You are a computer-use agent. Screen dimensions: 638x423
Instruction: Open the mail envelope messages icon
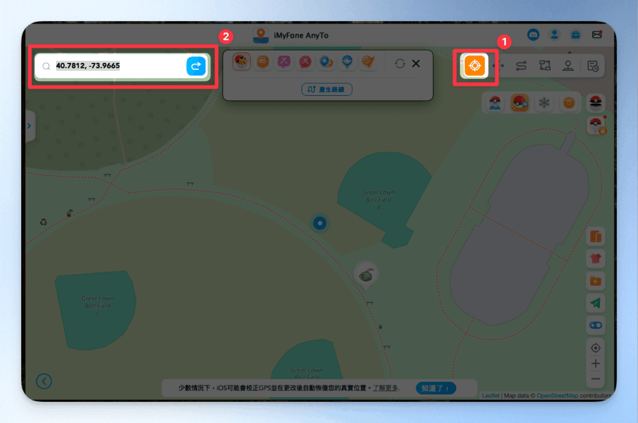pos(597,35)
